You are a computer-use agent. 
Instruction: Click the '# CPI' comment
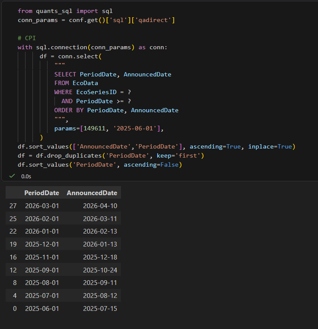pos(27,38)
